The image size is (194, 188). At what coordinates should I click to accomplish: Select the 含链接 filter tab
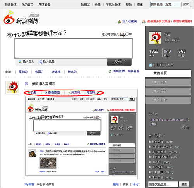[56, 72]
